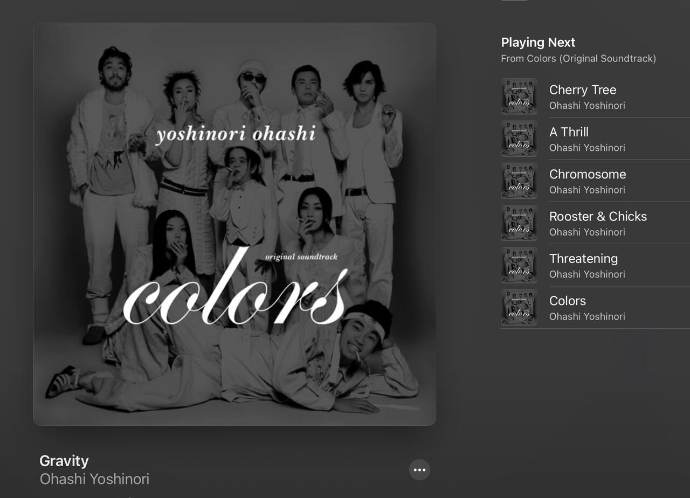
Task: Select the A Thrill track title
Action: point(569,132)
